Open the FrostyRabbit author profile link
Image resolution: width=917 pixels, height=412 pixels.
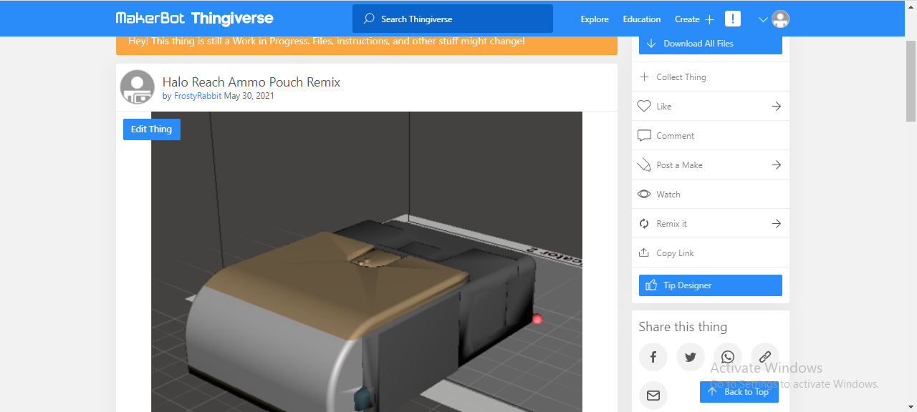click(198, 96)
